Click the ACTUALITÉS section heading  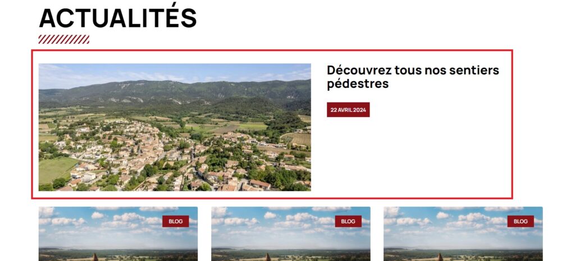(118, 17)
